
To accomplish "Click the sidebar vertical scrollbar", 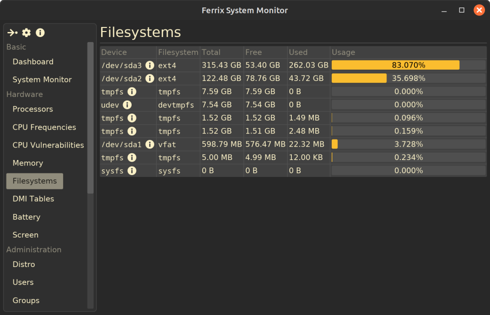I will coord(90,118).
